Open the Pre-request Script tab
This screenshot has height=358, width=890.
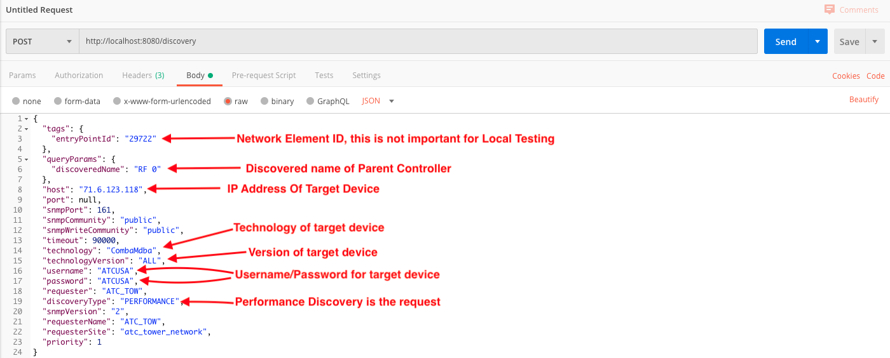click(x=264, y=76)
